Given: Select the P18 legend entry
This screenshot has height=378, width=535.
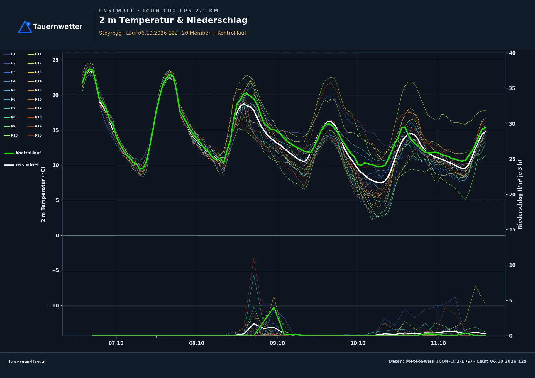Looking at the screenshot, I should click(x=35, y=118).
